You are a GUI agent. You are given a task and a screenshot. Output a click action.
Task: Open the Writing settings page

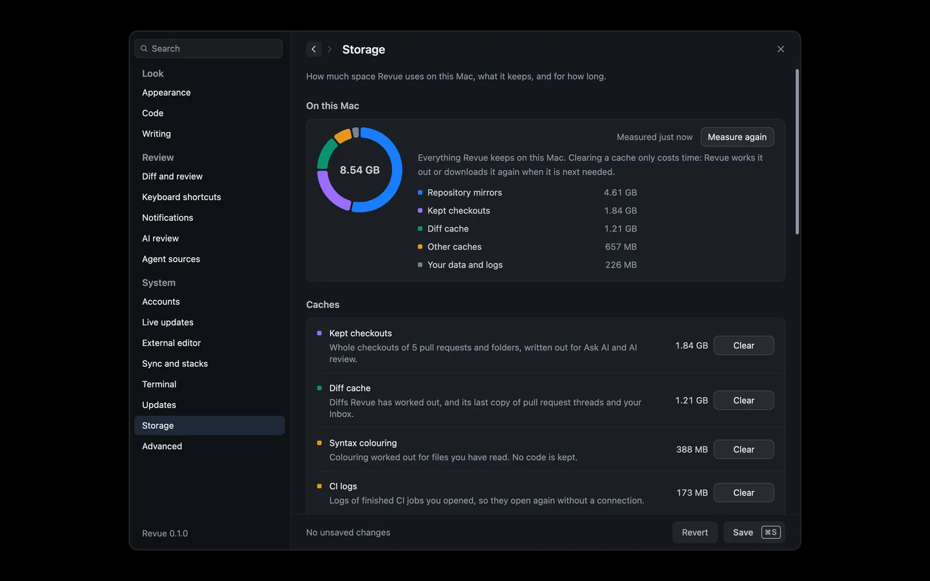[x=209, y=134]
